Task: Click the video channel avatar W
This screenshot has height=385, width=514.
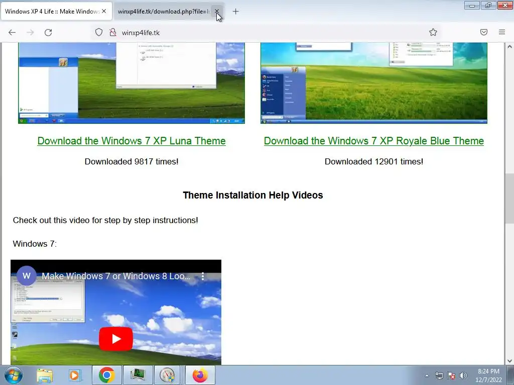Action: coord(27,276)
